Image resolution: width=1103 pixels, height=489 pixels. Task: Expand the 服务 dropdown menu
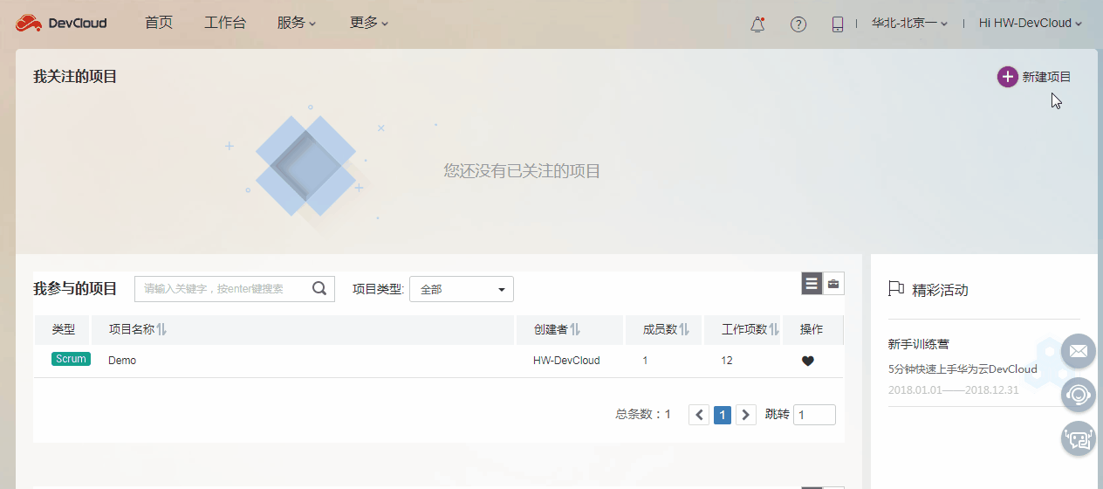tap(296, 23)
